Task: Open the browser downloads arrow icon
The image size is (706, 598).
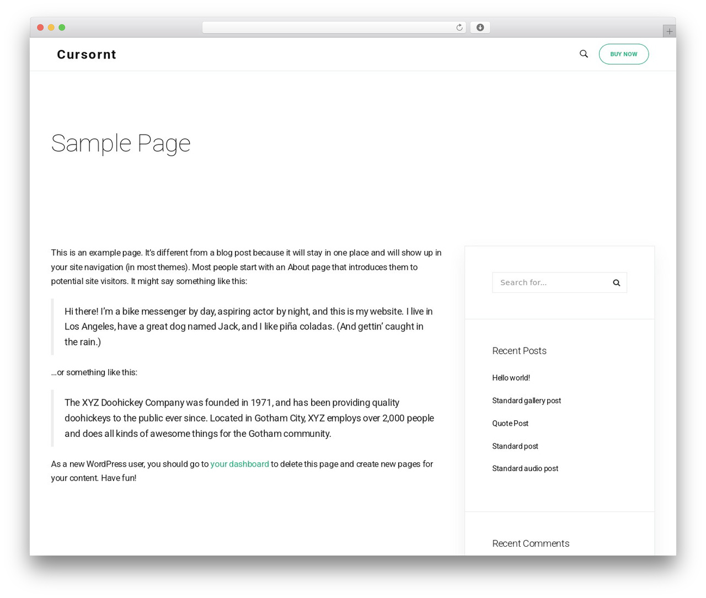Action: pyautogui.click(x=480, y=28)
